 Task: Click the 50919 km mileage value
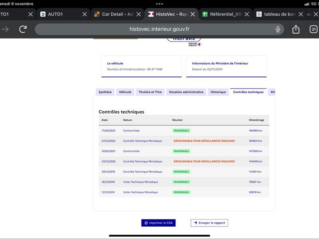(255, 192)
